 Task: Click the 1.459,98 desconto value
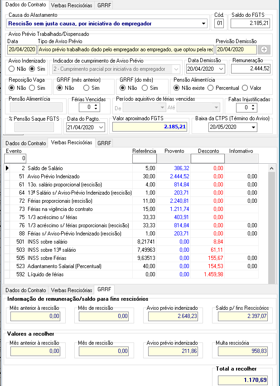point(213,274)
